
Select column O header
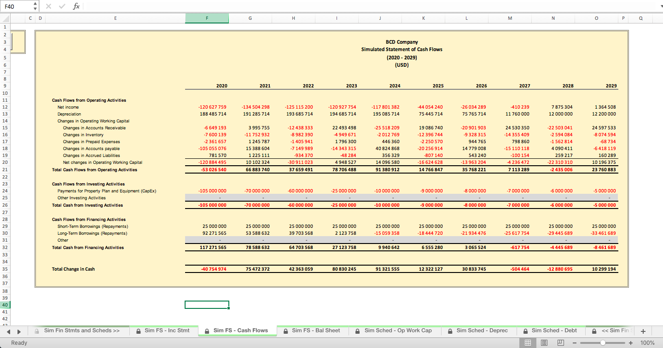pyautogui.click(x=596, y=18)
